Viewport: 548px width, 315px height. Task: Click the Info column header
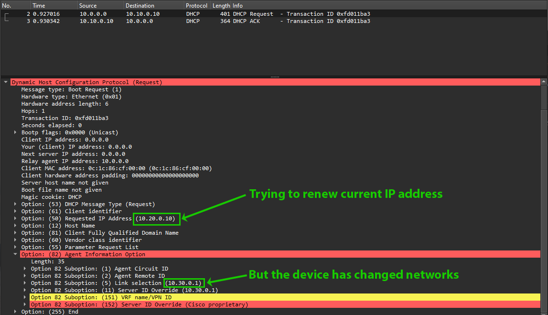[389, 6]
